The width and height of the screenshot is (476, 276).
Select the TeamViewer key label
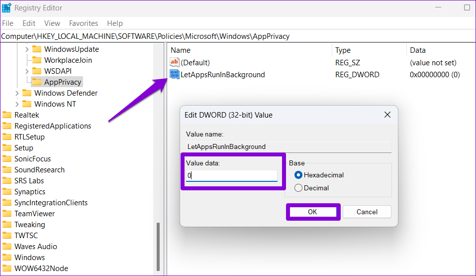(35, 213)
